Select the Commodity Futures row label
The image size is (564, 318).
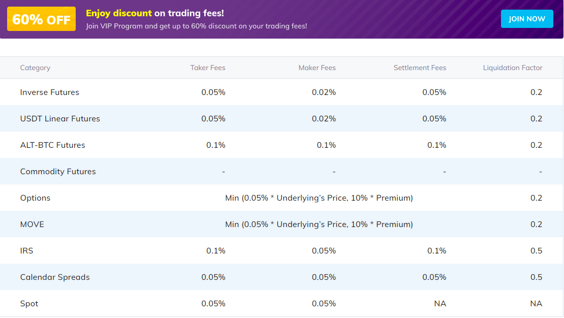click(58, 172)
